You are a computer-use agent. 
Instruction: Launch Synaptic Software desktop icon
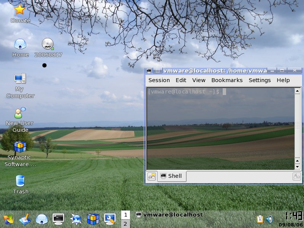tap(20, 147)
